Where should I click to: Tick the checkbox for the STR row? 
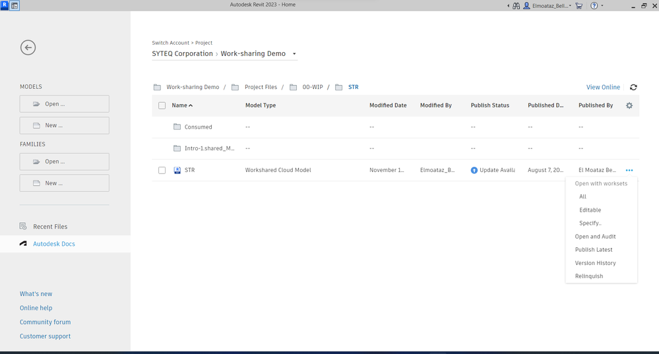point(162,170)
